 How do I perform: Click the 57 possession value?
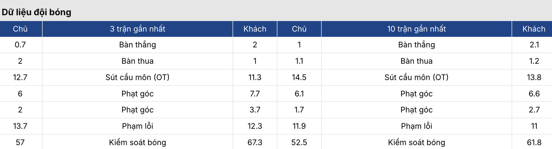pyautogui.click(x=20, y=142)
